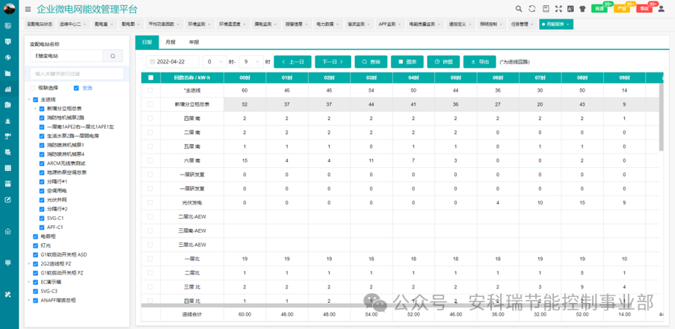
Task: Click the 图表 chart button
Action: 407,62
